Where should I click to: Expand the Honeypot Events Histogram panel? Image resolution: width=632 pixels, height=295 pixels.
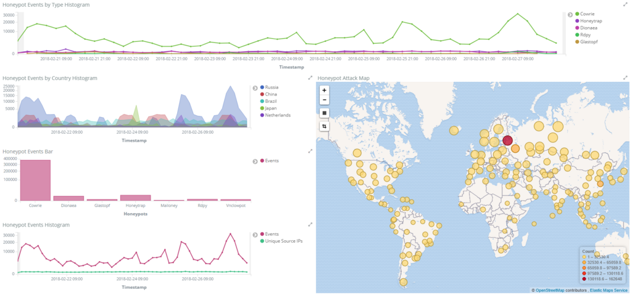(310, 224)
